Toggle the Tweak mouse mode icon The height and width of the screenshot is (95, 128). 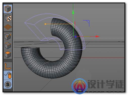pos(8,75)
